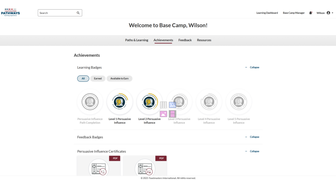Click the Toastmasters Pathways logo
Image resolution: width=336 pixels, height=188 pixels.
10,13
